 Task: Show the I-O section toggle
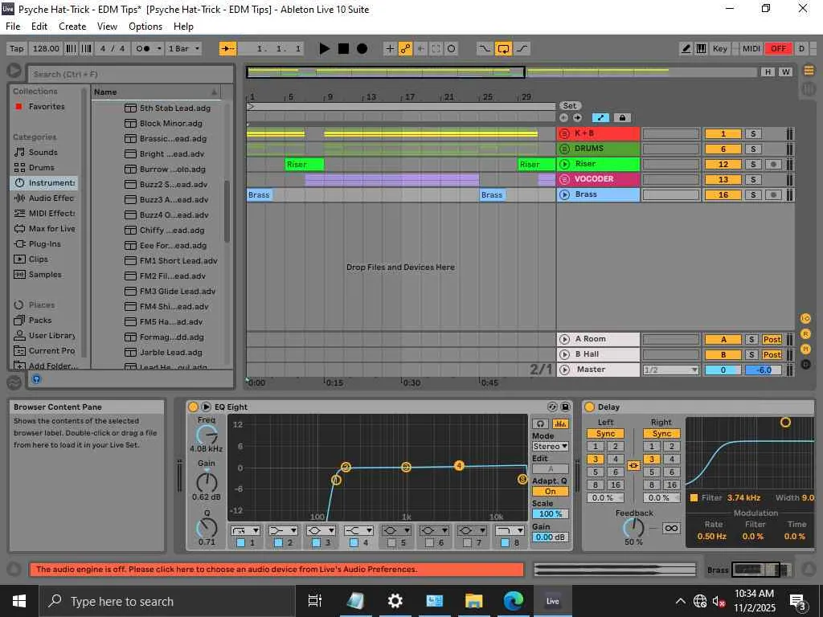click(x=805, y=318)
